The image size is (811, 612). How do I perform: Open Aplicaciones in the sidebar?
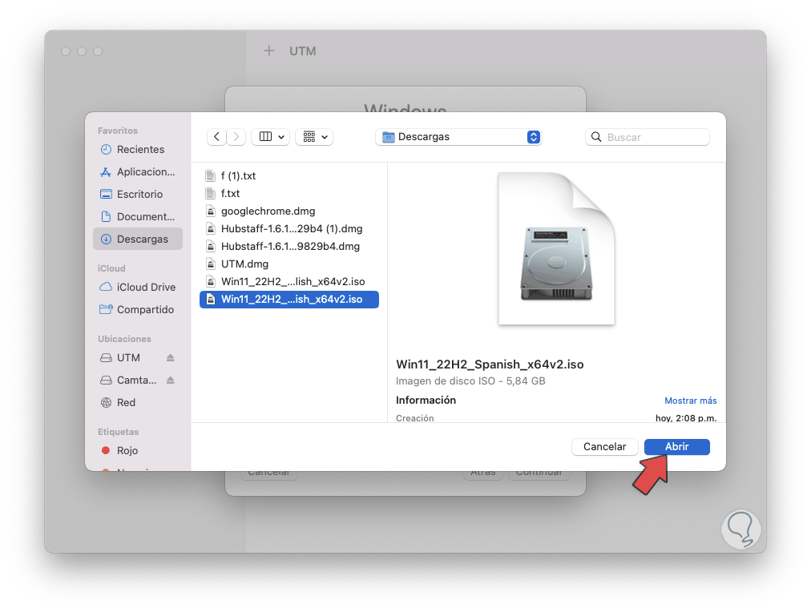tap(138, 171)
